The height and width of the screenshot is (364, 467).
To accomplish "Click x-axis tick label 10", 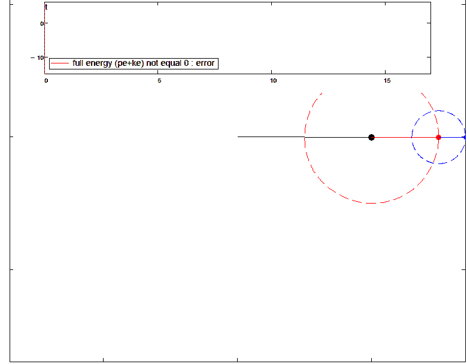I will coord(272,80).
